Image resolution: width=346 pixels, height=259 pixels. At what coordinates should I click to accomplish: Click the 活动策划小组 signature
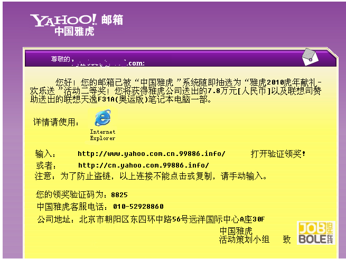244,239
